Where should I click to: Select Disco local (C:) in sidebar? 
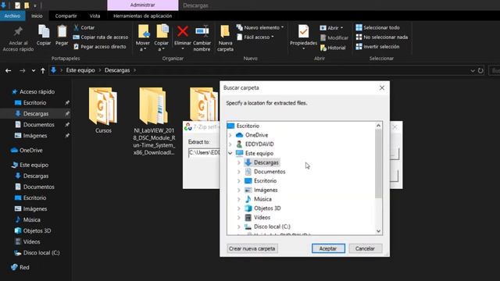[37, 253]
